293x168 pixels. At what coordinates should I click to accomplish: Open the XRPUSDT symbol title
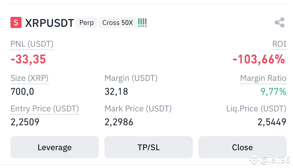tap(49, 23)
